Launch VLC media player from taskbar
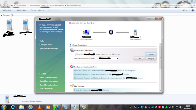 click(40, 107)
